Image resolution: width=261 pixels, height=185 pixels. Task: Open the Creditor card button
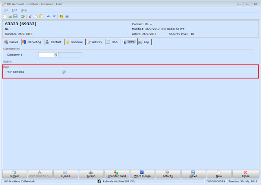117,174
